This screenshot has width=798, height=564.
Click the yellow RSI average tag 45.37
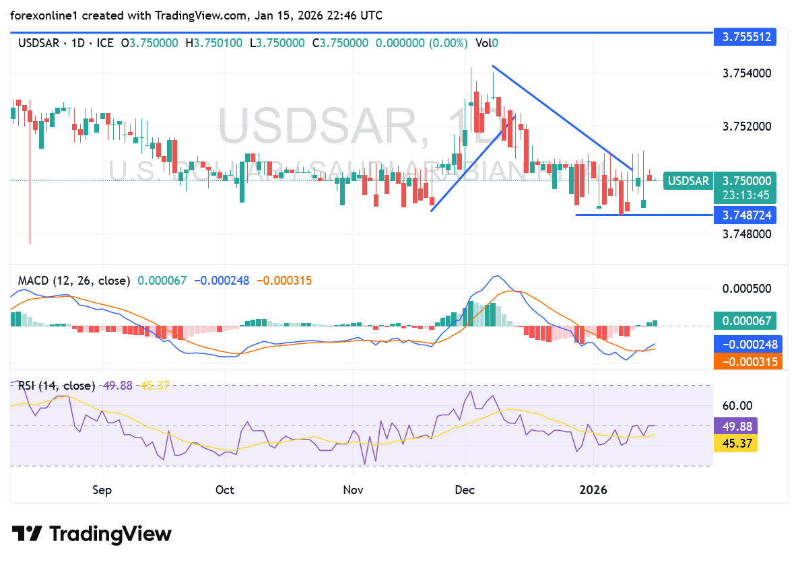click(735, 443)
